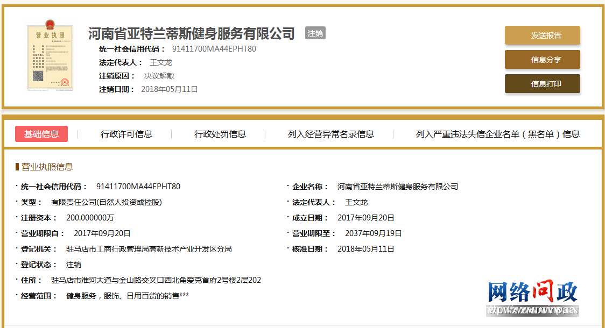Open the business license thumbnail image

pos(50,55)
